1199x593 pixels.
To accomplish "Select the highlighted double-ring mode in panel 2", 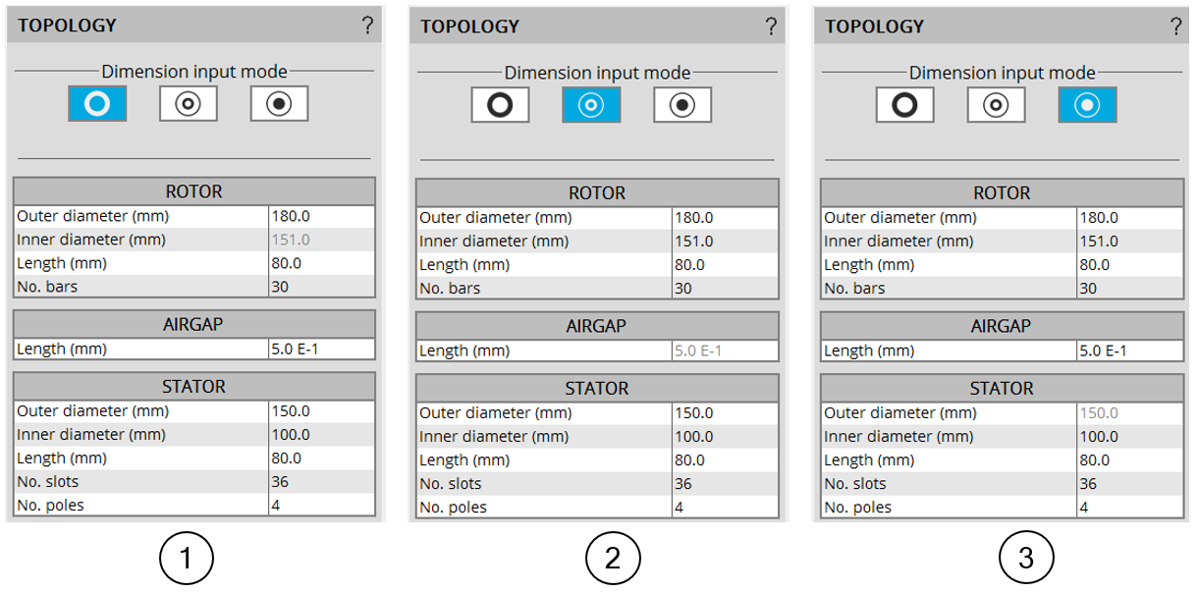I will [x=591, y=105].
